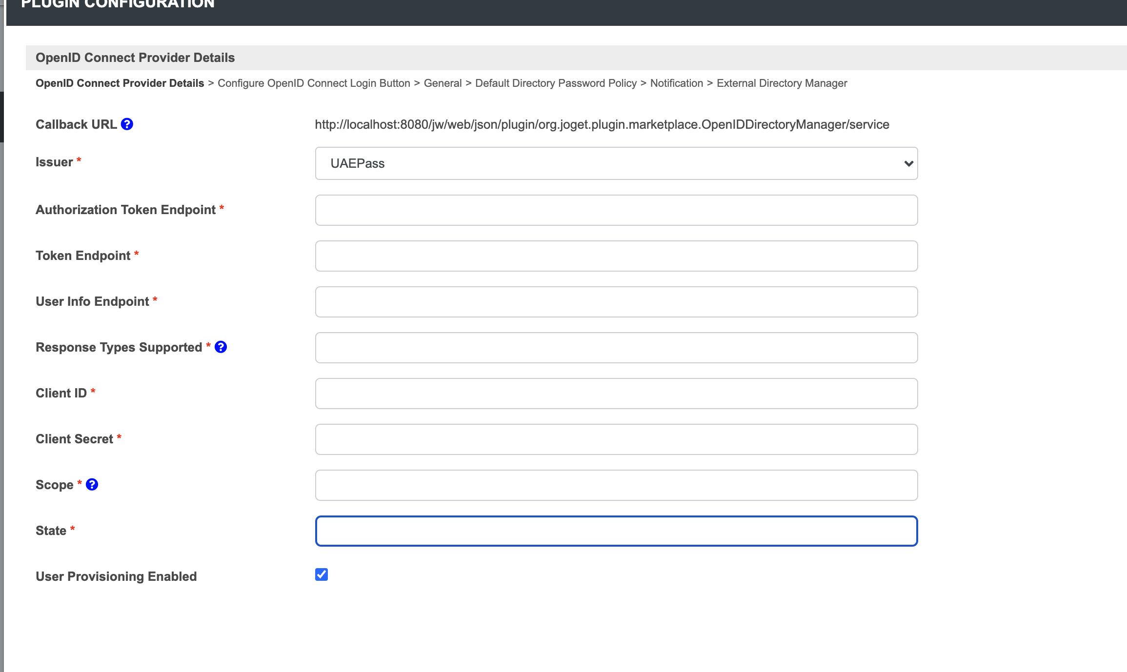
Task: Uncheck the User Provisioning Enabled checkbox
Action: [322, 574]
